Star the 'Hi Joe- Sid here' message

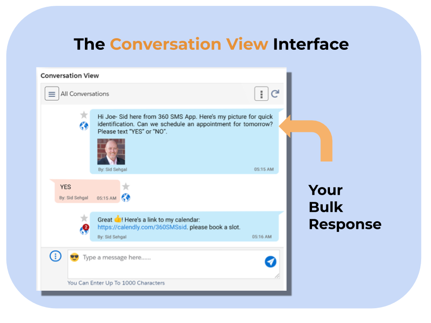pyautogui.click(x=84, y=114)
